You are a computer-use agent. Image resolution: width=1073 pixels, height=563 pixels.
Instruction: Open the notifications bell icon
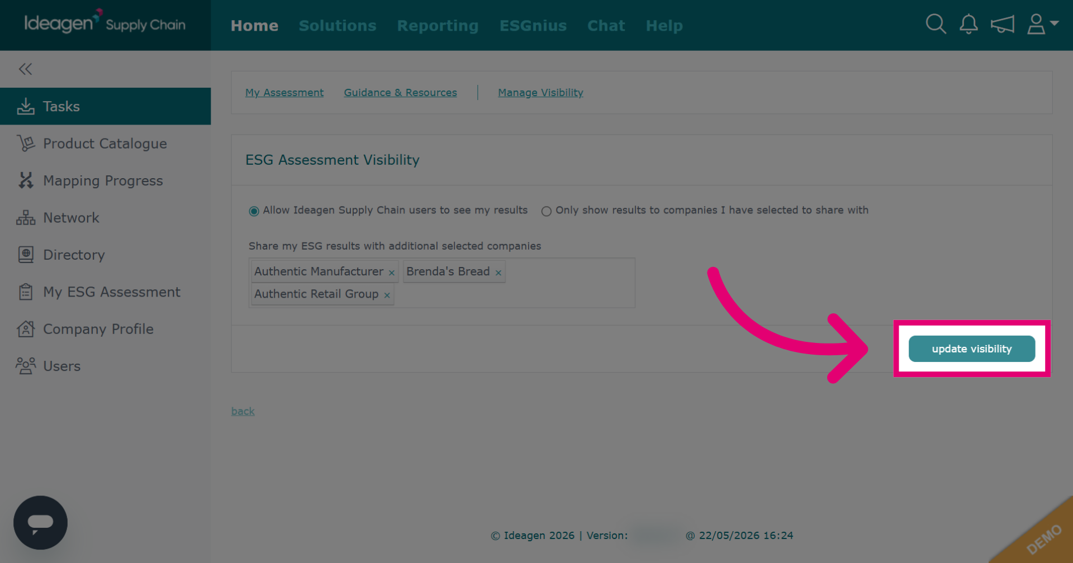click(968, 25)
